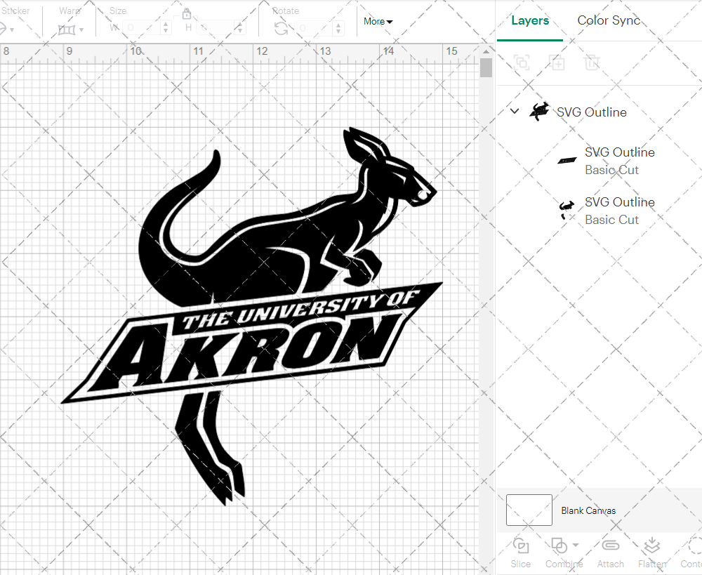
Task: Collapse the SVG Outline layer group
Action: pos(515,111)
